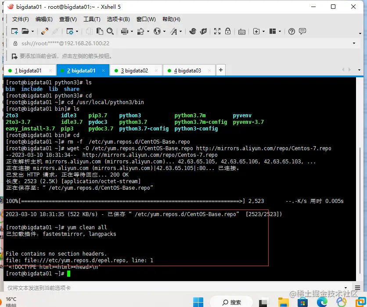Image resolution: width=367 pixels, height=307 pixels.
Task: Click the Xagent key icon
Action: pos(203,31)
